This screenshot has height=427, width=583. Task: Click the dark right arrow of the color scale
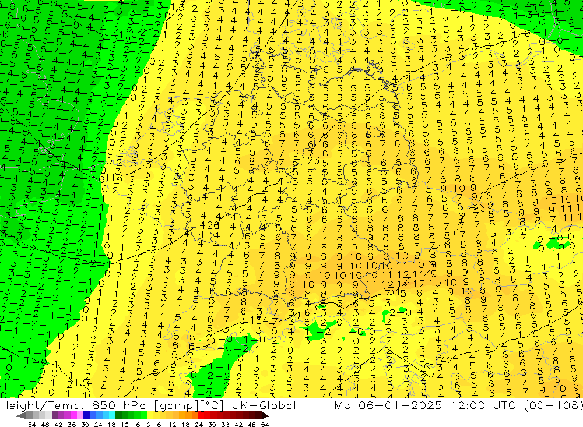tap(265, 416)
